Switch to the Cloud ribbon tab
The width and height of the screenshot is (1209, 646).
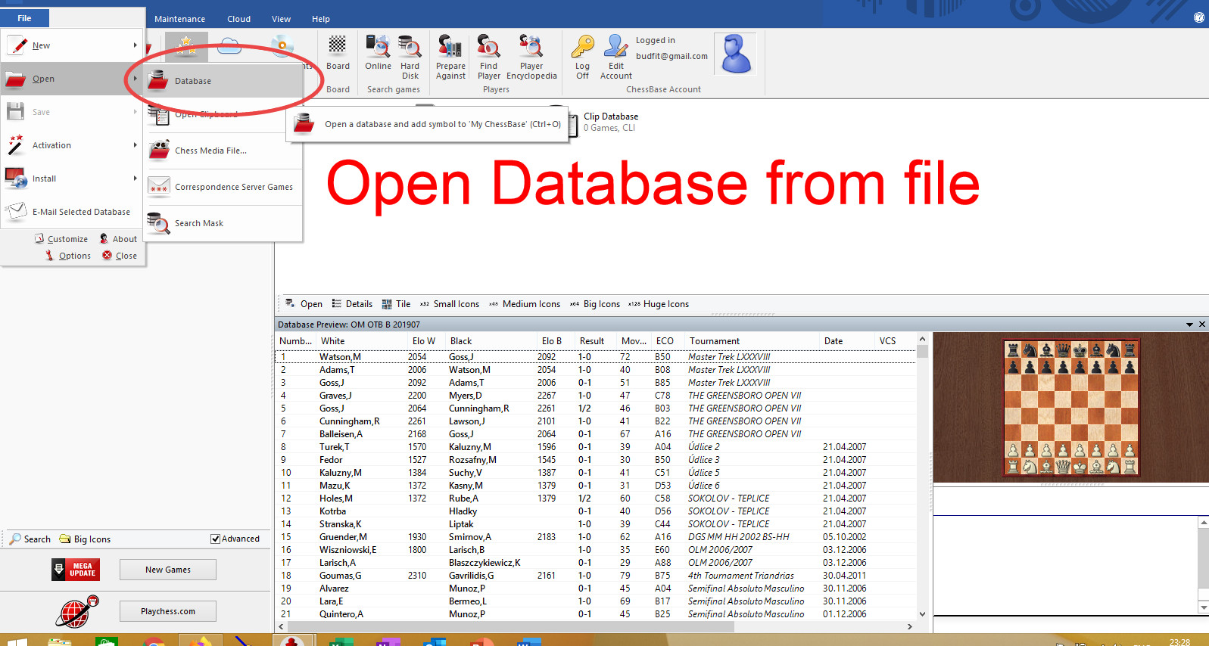point(238,19)
